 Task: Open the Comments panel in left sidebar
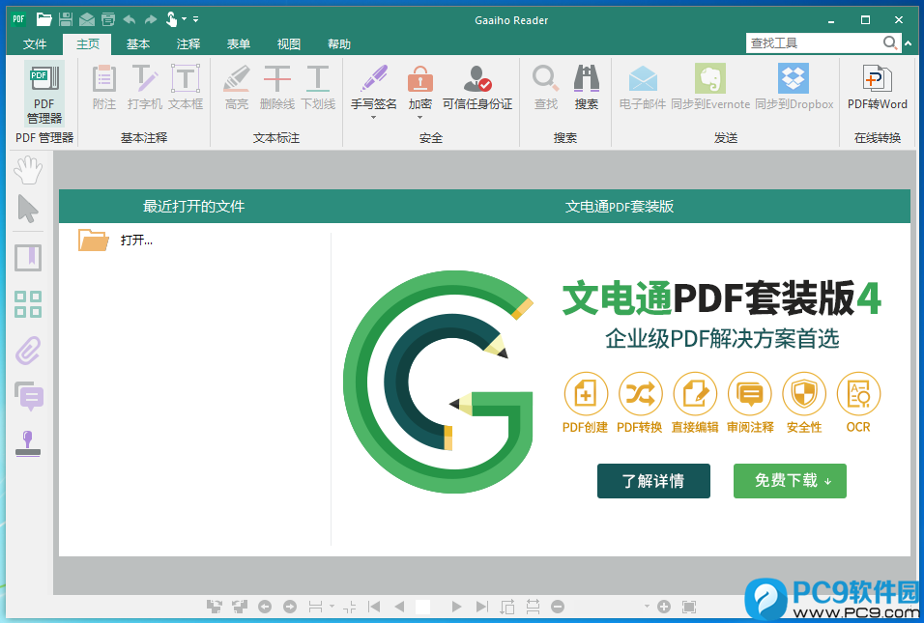pyautogui.click(x=28, y=396)
